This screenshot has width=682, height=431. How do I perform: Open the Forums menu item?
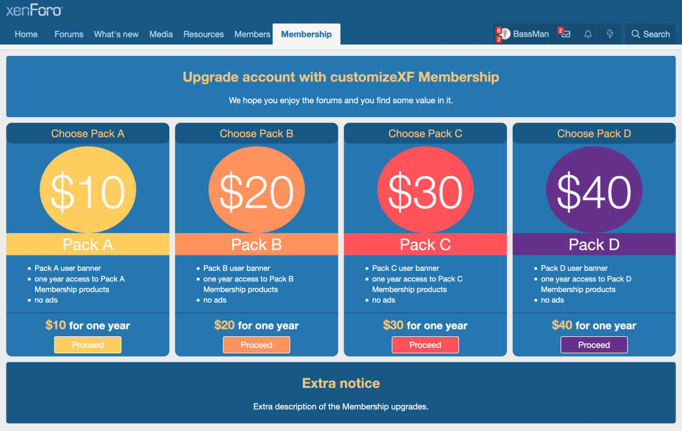click(69, 34)
